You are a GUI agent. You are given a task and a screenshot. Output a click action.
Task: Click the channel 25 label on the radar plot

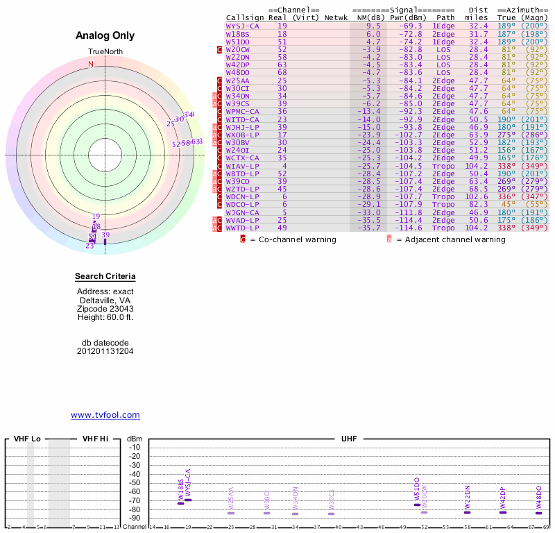(x=171, y=124)
